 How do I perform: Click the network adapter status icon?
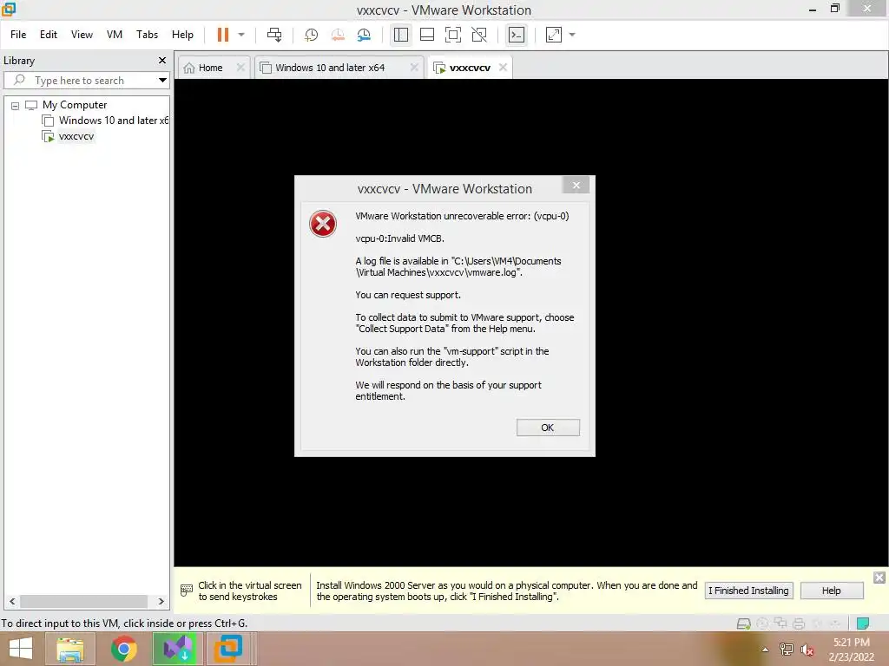point(780,624)
